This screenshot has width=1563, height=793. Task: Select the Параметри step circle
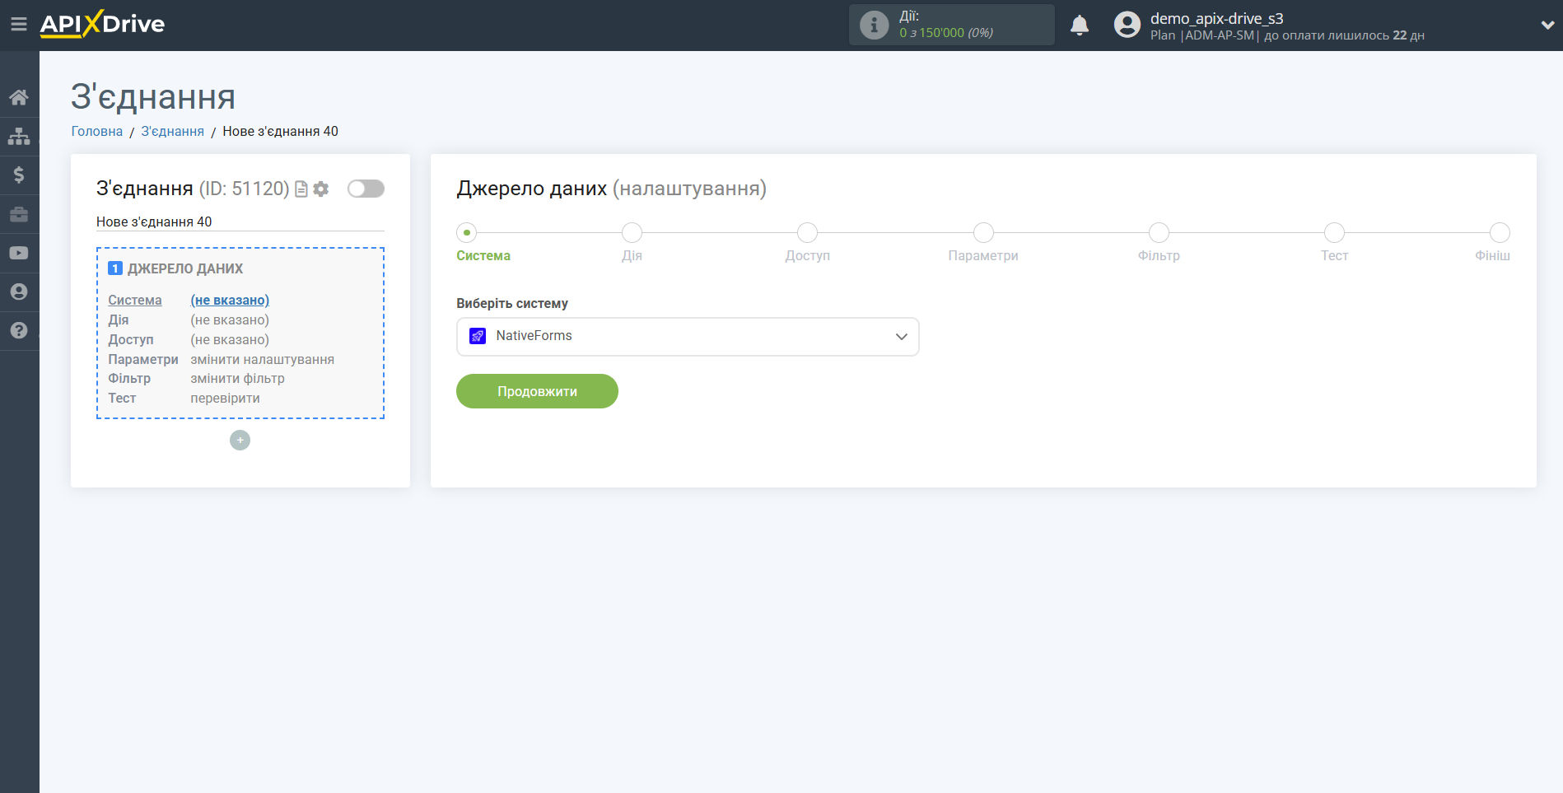click(x=983, y=233)
